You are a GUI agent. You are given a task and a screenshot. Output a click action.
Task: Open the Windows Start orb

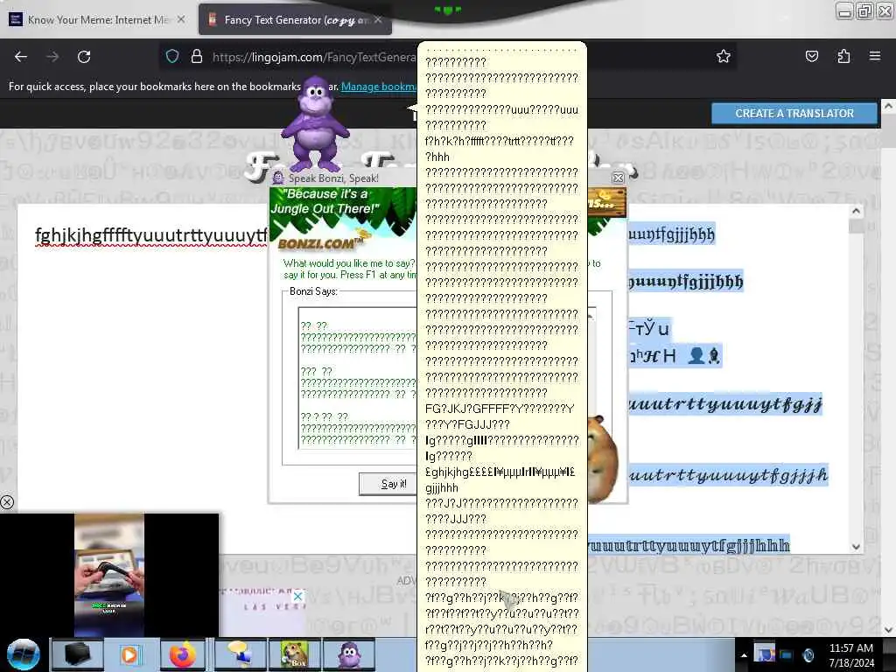(24, 654)
